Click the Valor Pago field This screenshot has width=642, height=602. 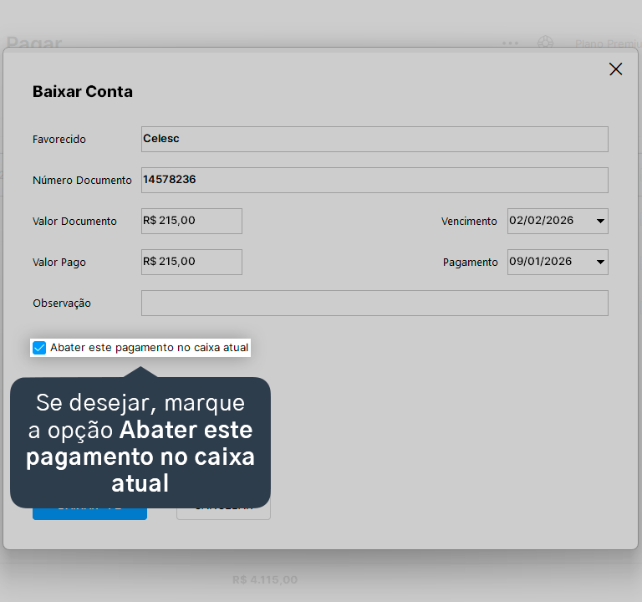coord(191,262)
